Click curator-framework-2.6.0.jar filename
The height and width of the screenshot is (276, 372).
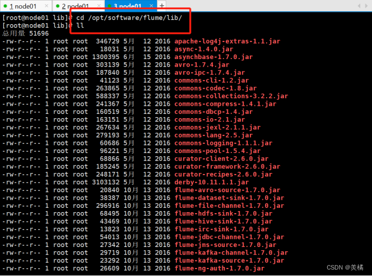point(227,166)
